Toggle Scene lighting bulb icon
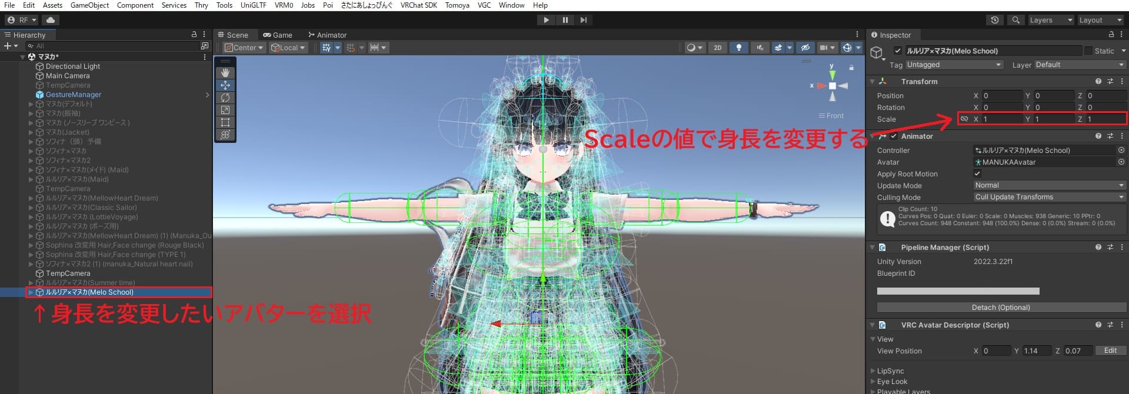Screen dimensions: 1129x394 tap(739, 48)
